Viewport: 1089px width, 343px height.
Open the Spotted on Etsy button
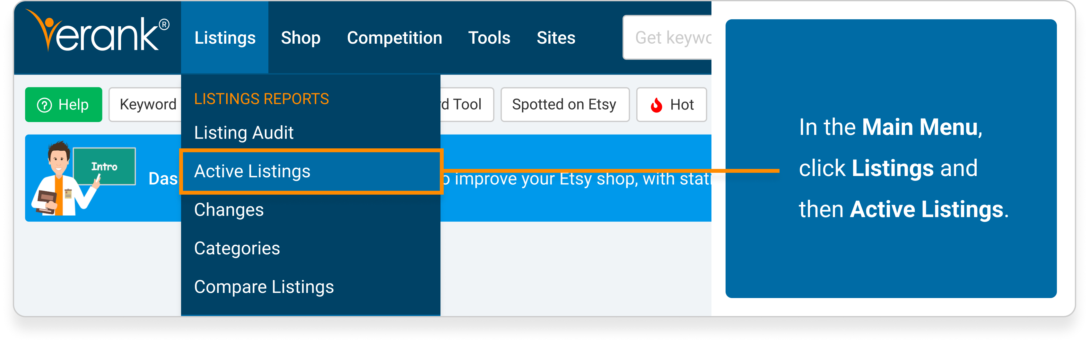click(565, 104)
